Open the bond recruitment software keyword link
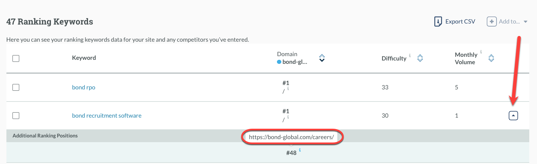537x164 pixels. 107,116
